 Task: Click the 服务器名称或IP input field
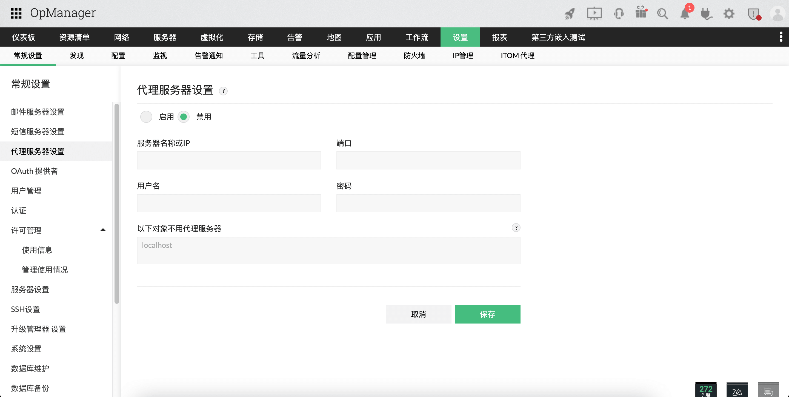click(228, 160)
